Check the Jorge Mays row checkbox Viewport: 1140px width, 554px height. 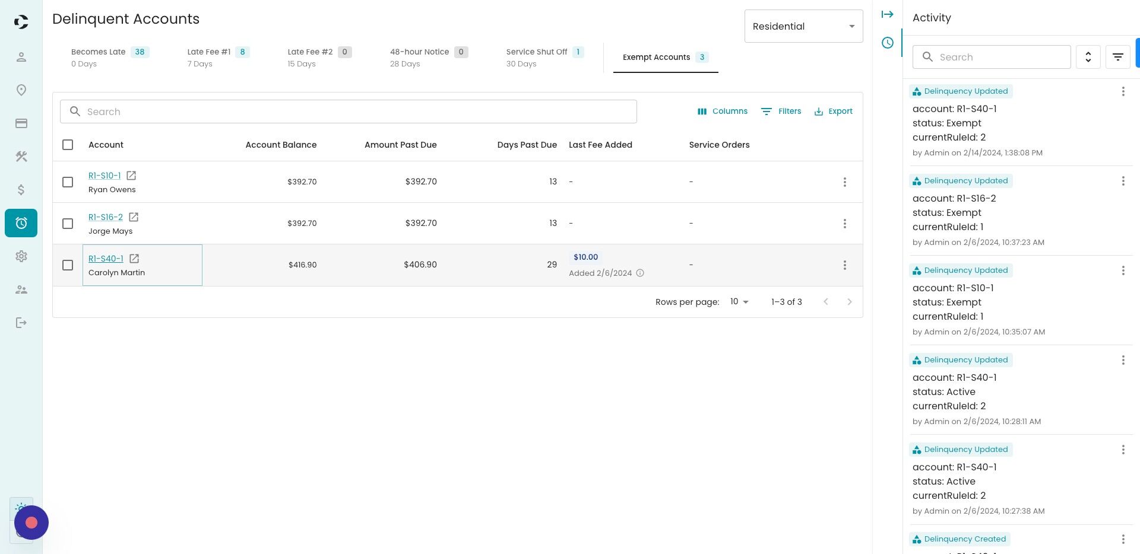pos(68,224)
